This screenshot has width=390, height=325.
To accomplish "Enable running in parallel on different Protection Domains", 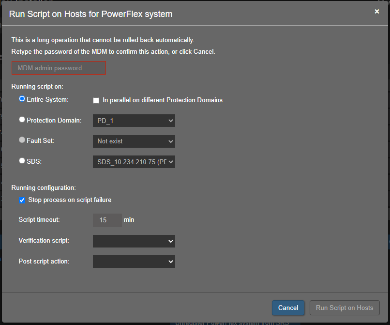I will (96, 100).
